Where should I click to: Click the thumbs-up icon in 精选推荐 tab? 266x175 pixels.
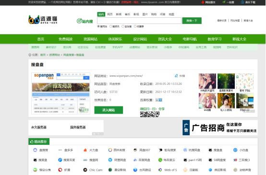32,141
